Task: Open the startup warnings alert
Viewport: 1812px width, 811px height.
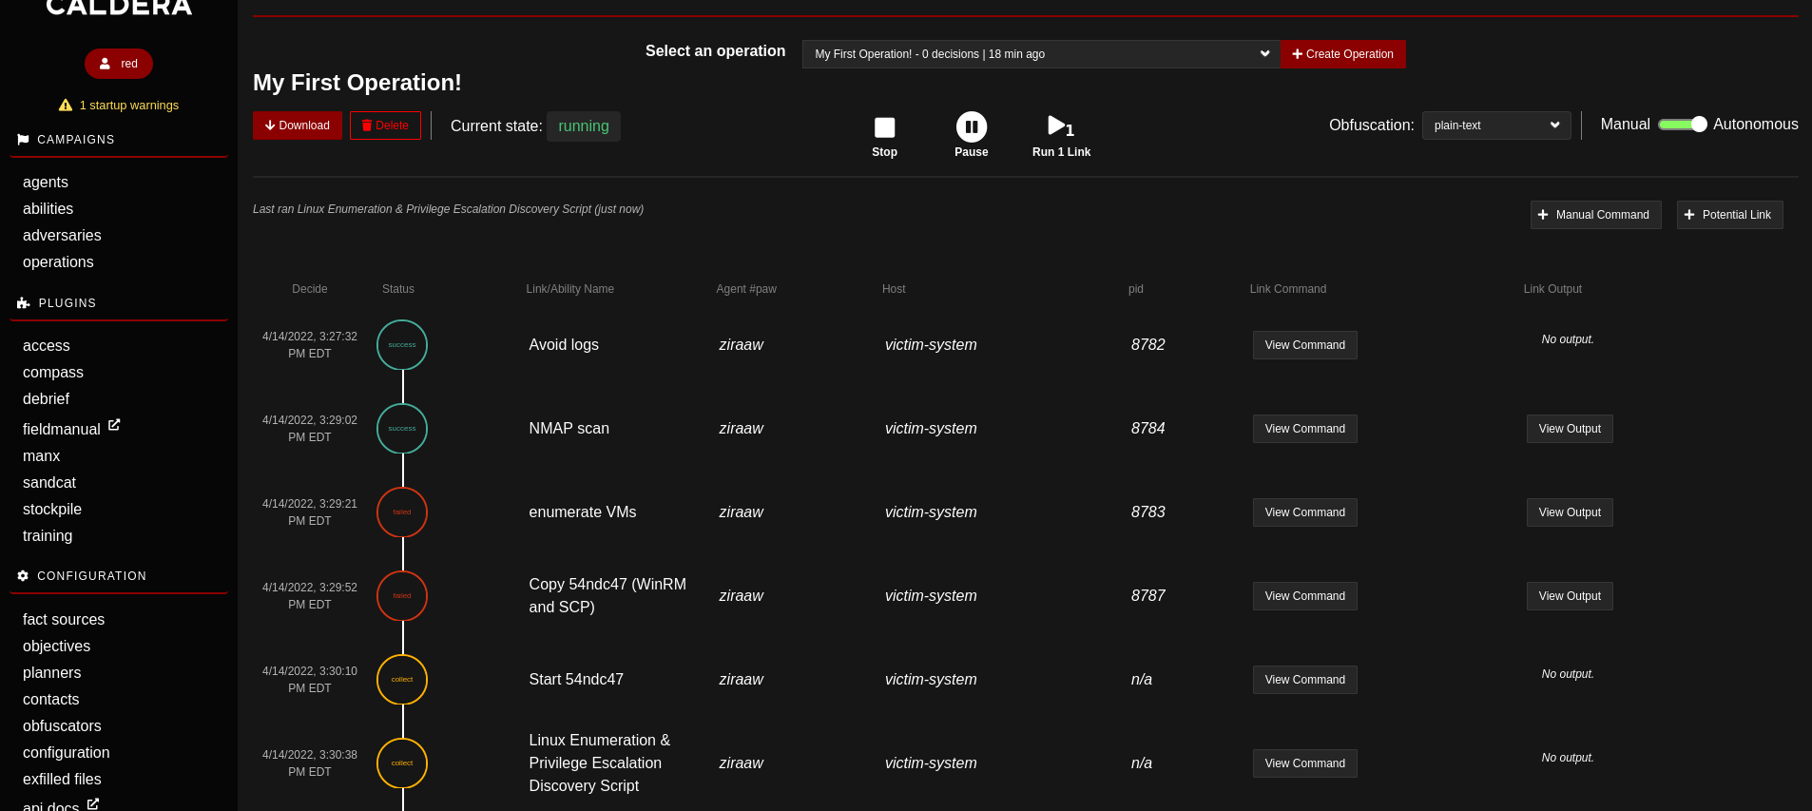Action: [119, 106]
